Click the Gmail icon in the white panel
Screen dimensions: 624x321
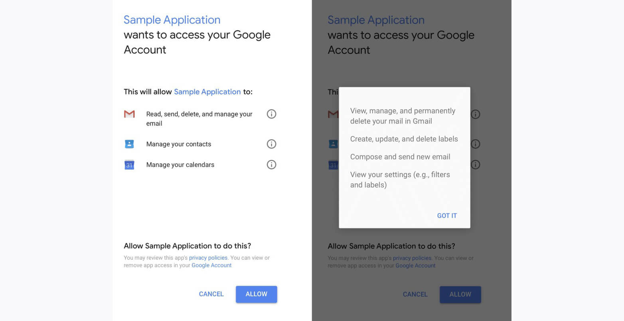pyautogui.click(x=129, y=114)
